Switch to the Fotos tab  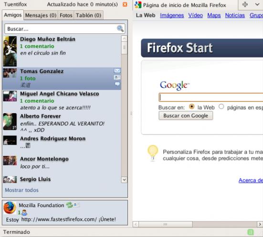[66, 15]
